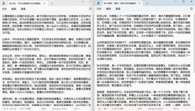Open 查看 menu in right Notepad window
The image size is (195, 111).
(118, 9)
